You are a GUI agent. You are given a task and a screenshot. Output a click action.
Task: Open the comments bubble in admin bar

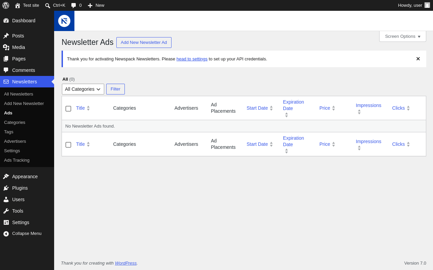click(x=76, y=5)
